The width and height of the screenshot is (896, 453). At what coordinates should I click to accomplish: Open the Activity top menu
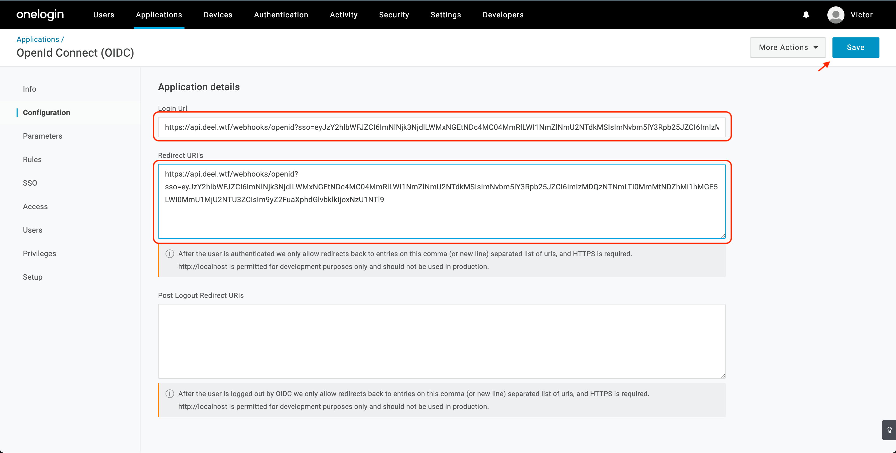[344, 15]
